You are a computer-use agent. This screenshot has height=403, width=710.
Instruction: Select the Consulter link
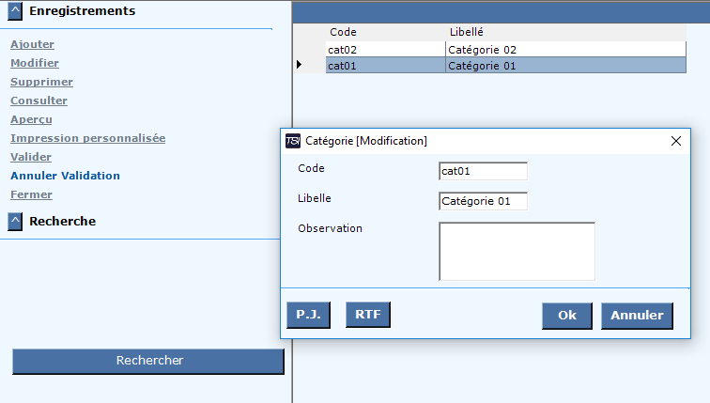[x=39, y=101]
